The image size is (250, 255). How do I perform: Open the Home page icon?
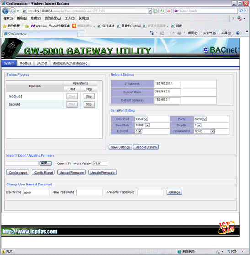tap(152, 33)
